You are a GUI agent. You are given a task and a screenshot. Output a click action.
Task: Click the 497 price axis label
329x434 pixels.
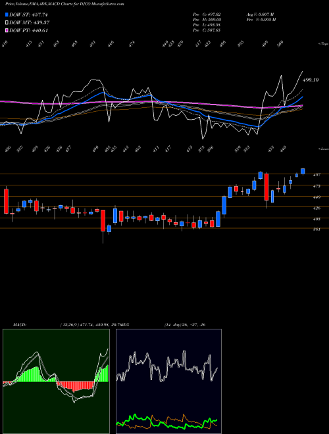point(317,175)
